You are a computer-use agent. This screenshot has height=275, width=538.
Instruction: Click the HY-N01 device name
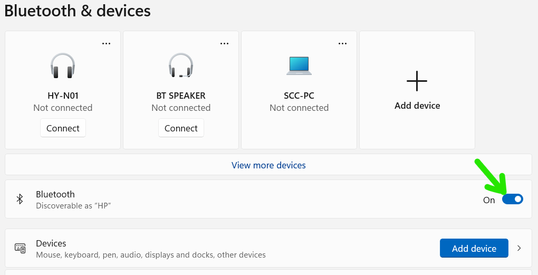[x=63, y=96]
